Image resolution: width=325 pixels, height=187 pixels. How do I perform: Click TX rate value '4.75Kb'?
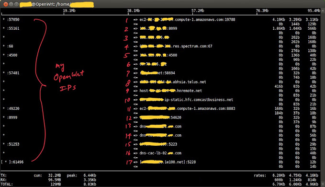295,175
